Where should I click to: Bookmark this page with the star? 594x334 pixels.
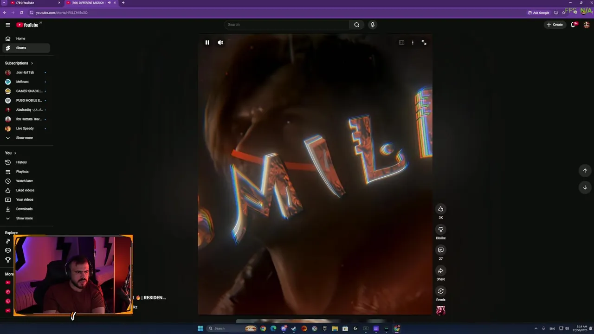click(563, 13)
